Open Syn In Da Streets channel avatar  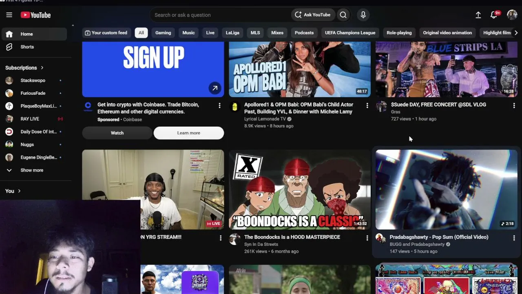click(x=234, y=239)
